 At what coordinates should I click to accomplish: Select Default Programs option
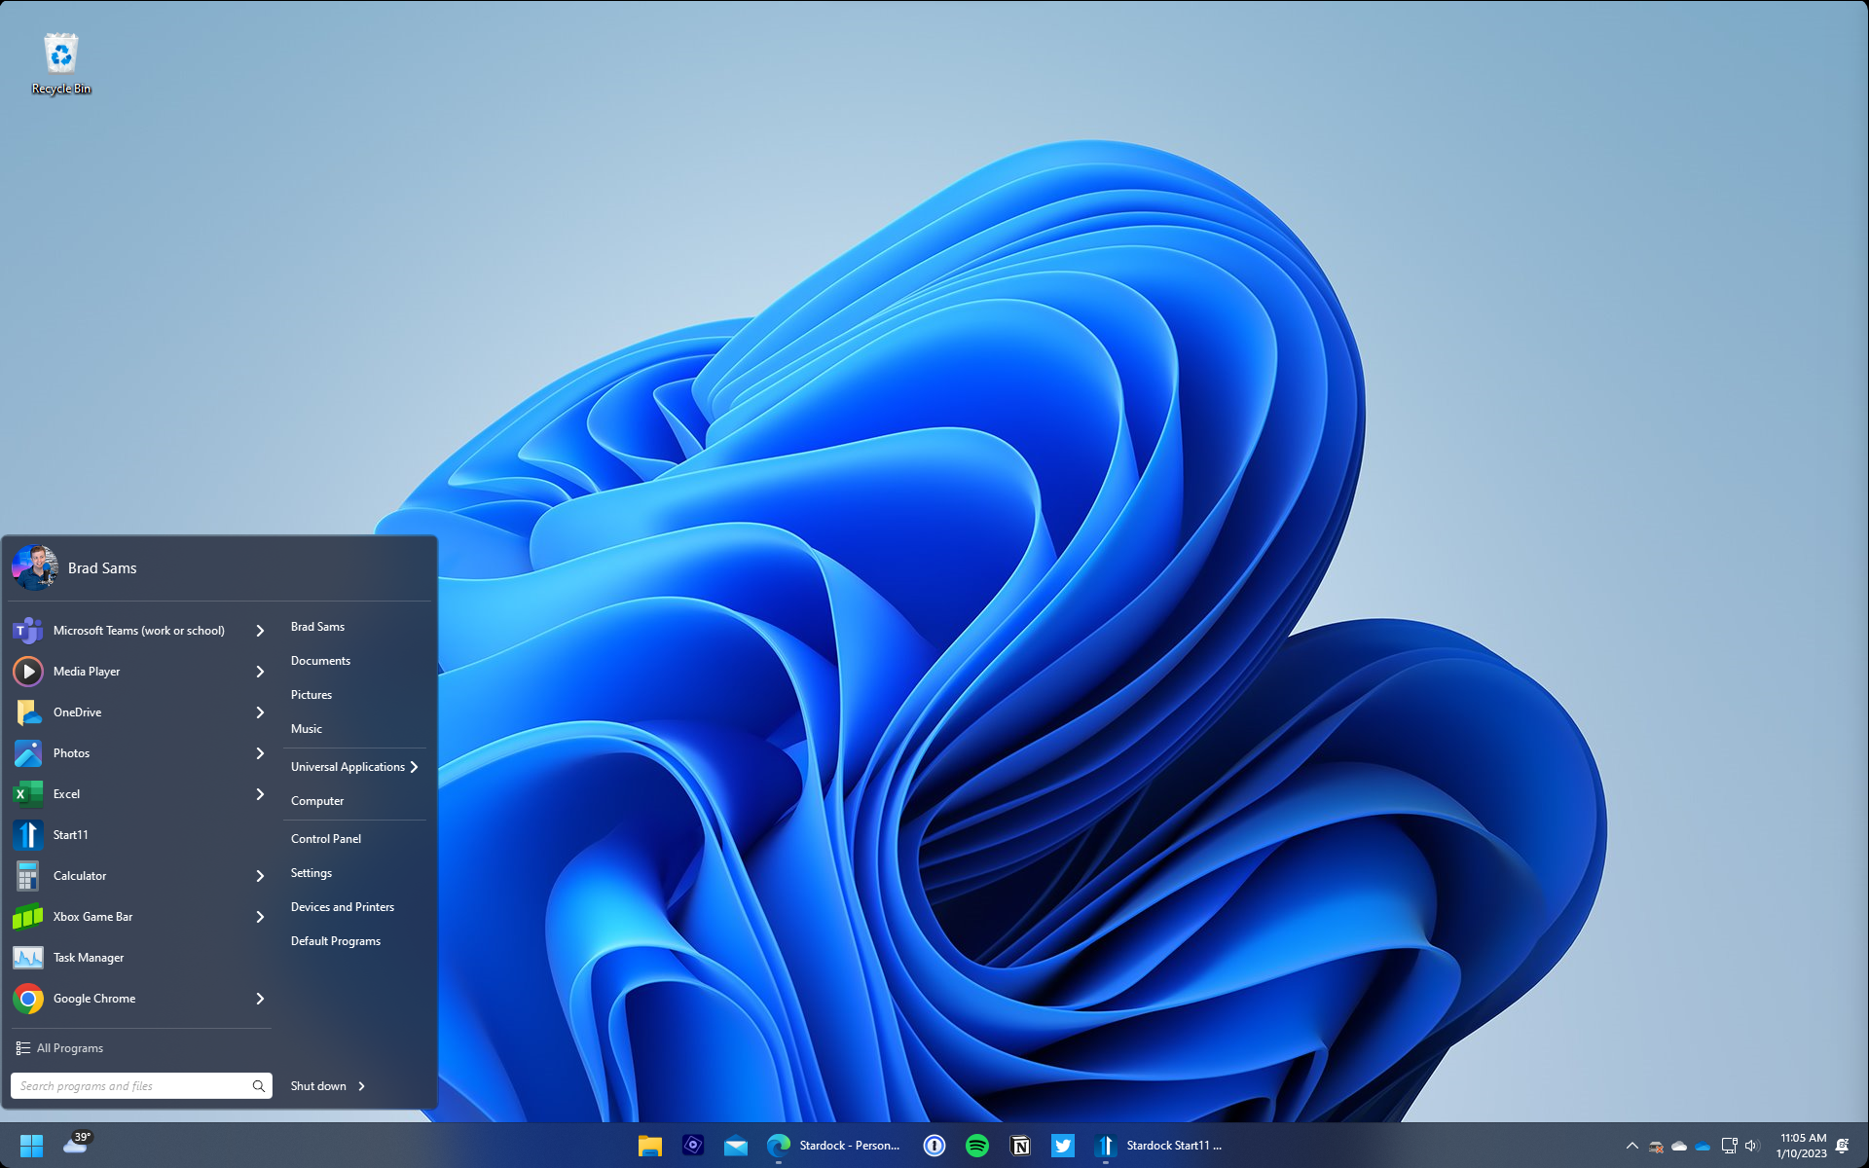335,940
